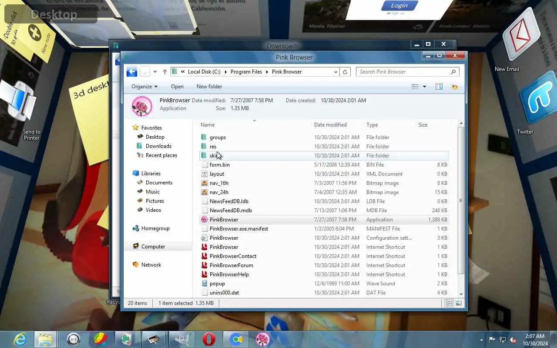Go back with the blue Back arrow
The image size is (557, 348).
pos(132,72)
